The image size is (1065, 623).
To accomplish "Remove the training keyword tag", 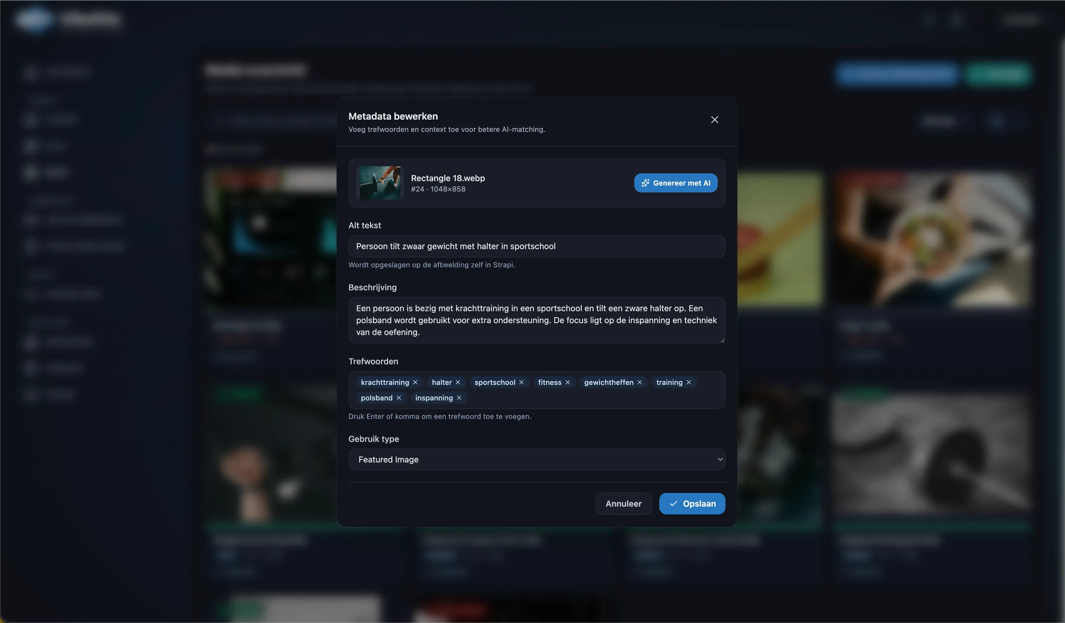I will [x=689, y=383].
